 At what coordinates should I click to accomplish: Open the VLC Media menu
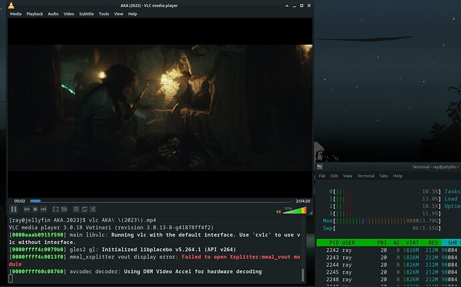(x=15, y=14)
